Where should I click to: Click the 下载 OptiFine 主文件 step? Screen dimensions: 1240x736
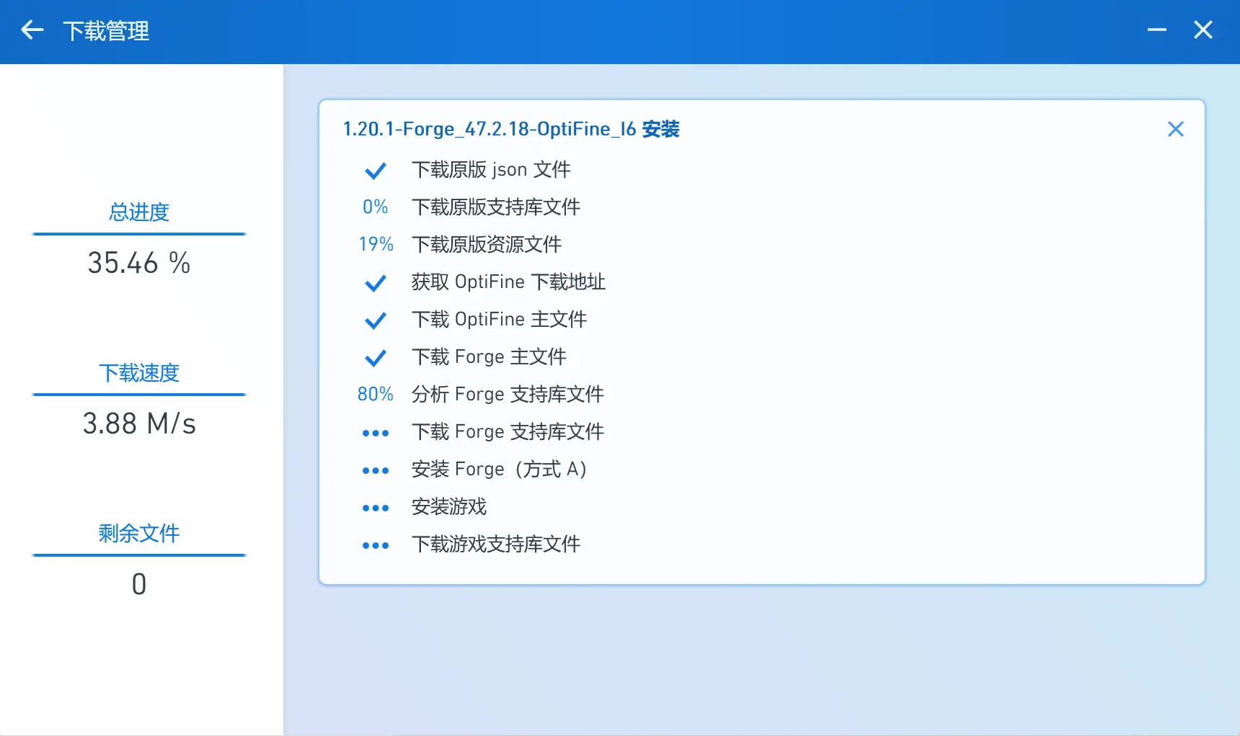tap(499, 319)
